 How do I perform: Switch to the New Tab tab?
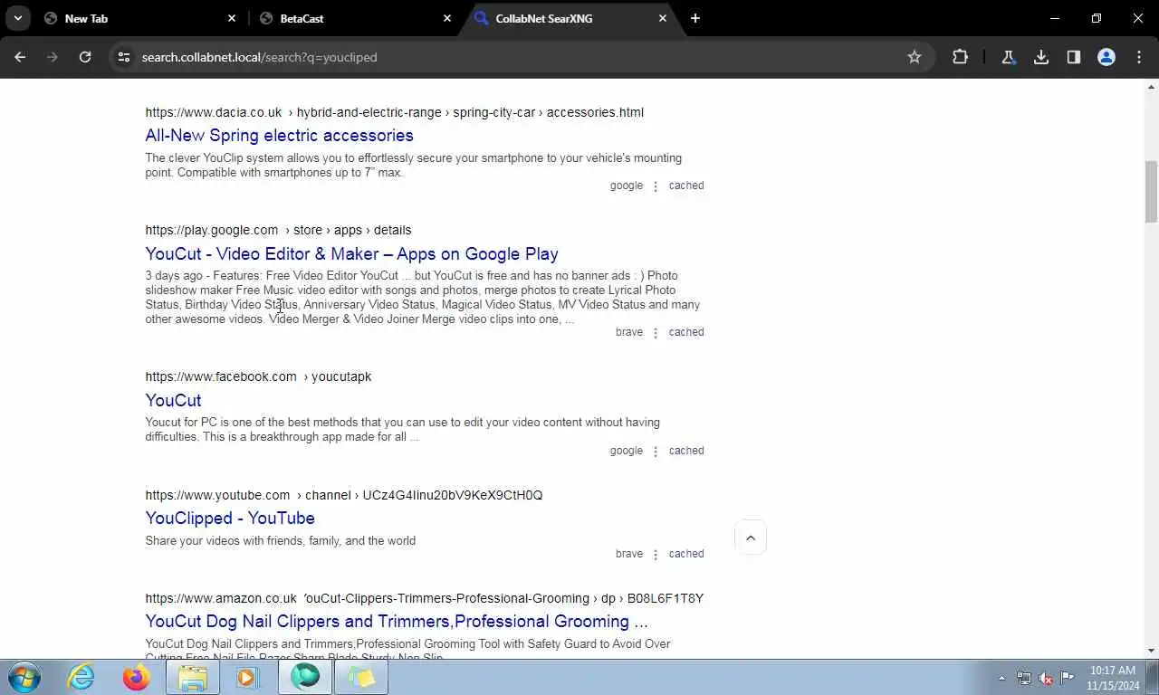click(139, 18)
